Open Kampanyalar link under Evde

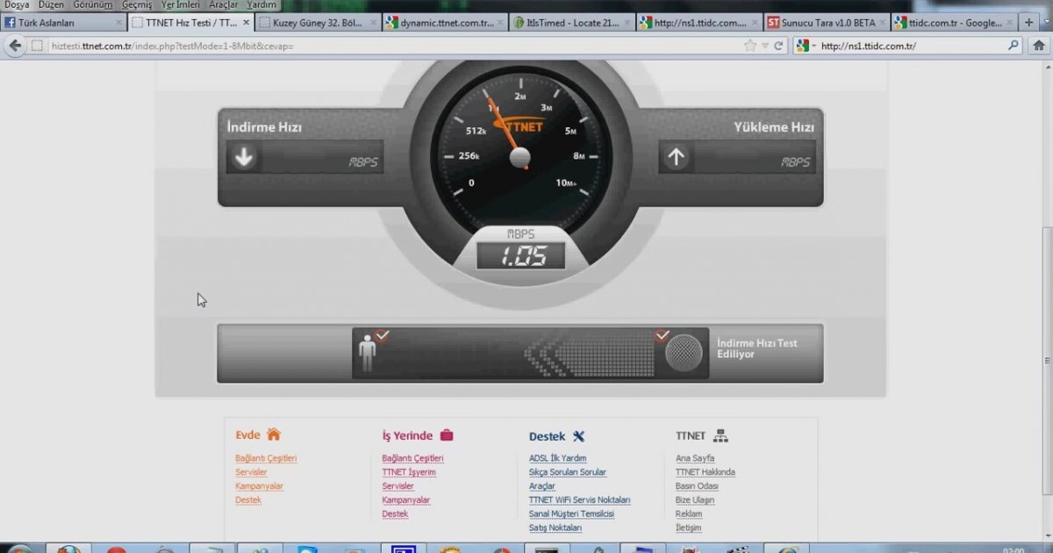[x=259, y=486]
